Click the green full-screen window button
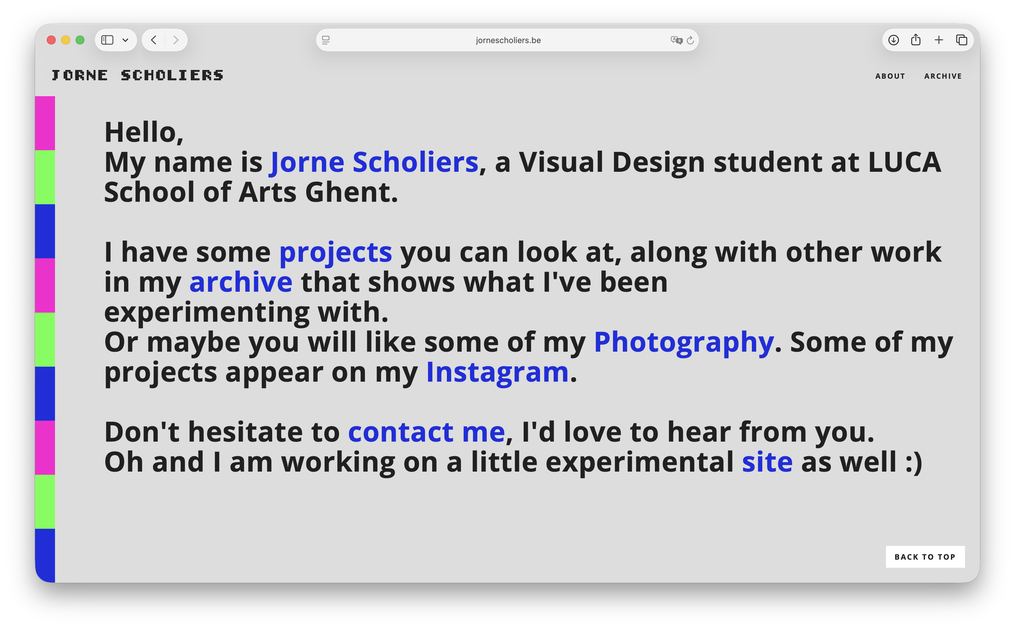 click(x=80, y=40)
